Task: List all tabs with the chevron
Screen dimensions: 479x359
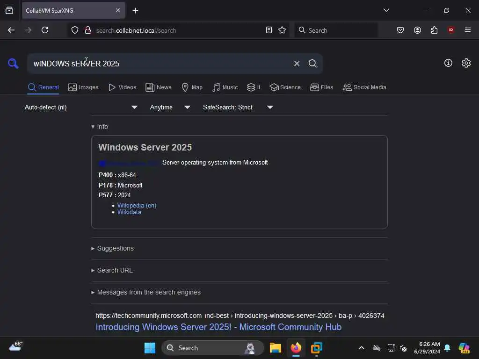Action: tap(386, 10)
